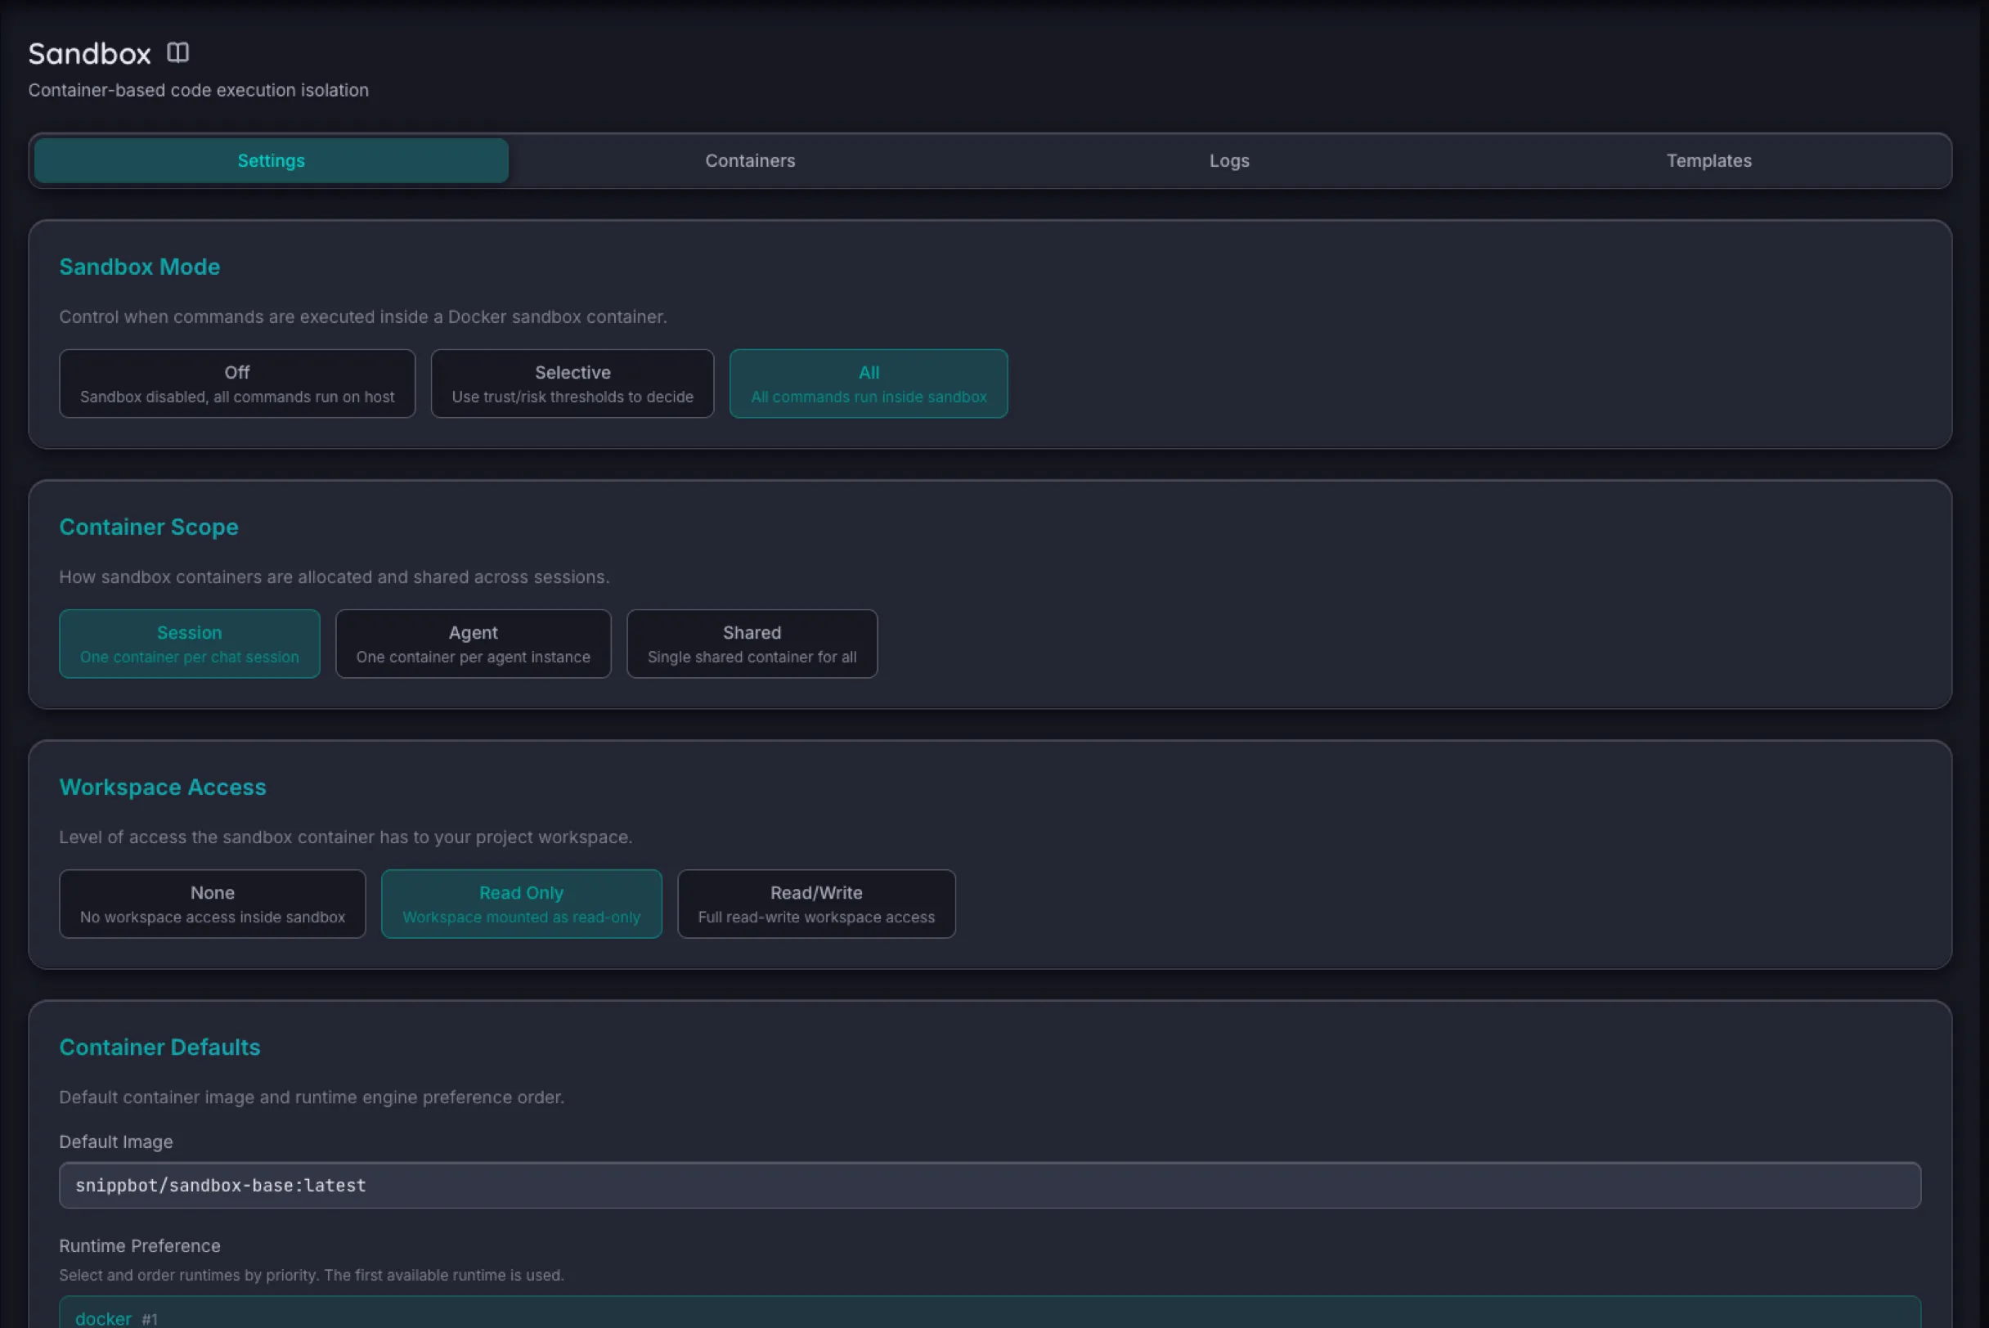Click the Default Image input field
Image resolution: width=1989 pixels, height=1328 pixels.
coord(990,1185)
